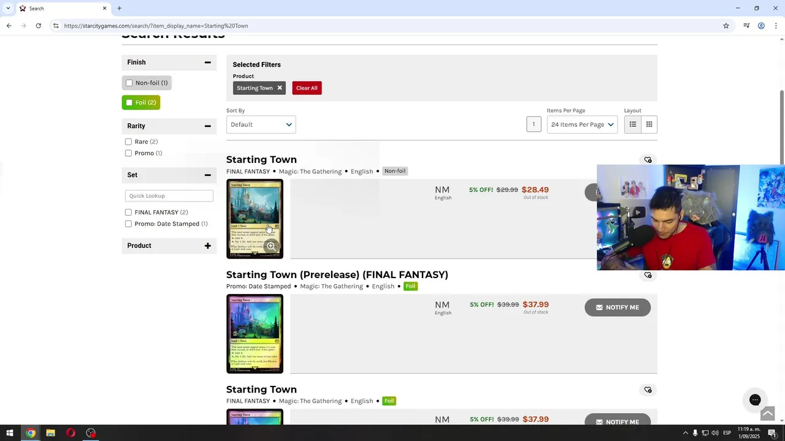Open the Chrome profile avatar icon
The height and width of the screenshot is (441, 785).
point(761,26)
